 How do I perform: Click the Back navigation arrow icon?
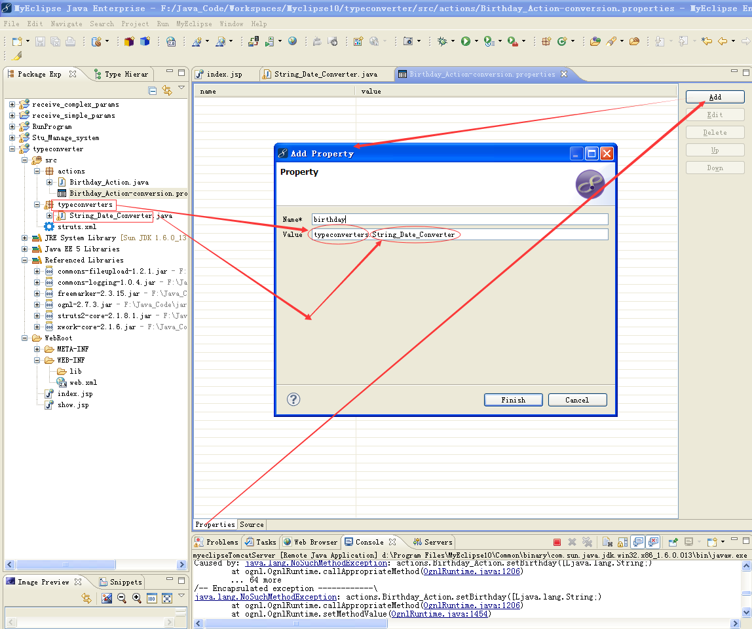point(723,42)
